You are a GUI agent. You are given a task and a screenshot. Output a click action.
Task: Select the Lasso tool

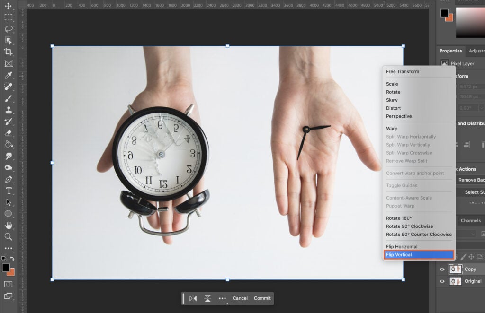[9, 29]
